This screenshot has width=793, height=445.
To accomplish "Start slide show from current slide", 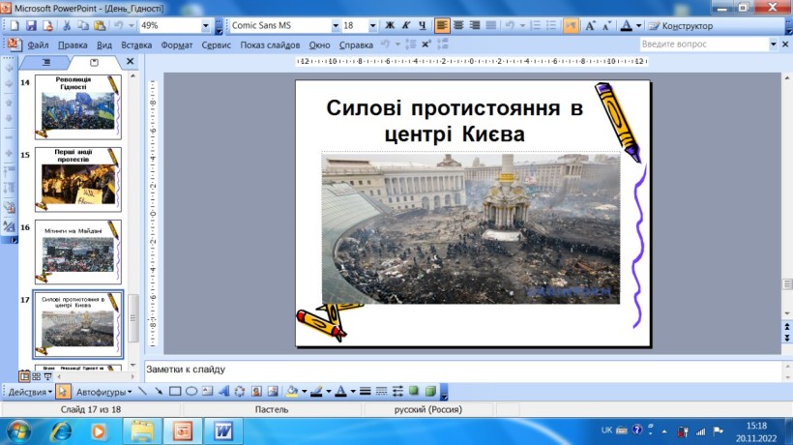I will (47, 376).
